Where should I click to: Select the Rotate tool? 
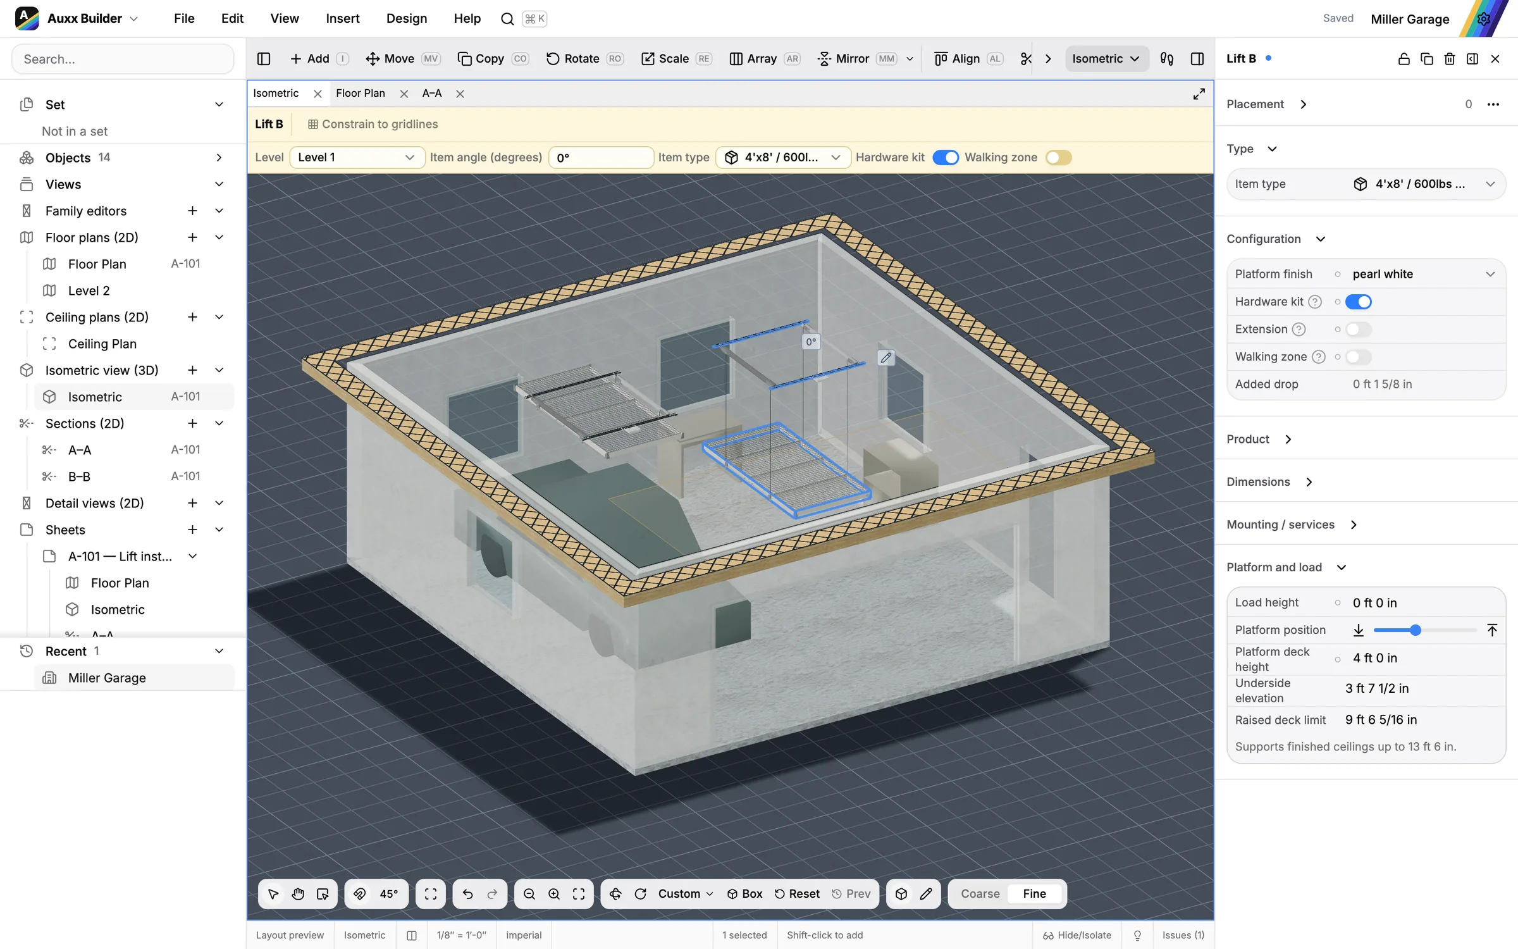point(584,59)
